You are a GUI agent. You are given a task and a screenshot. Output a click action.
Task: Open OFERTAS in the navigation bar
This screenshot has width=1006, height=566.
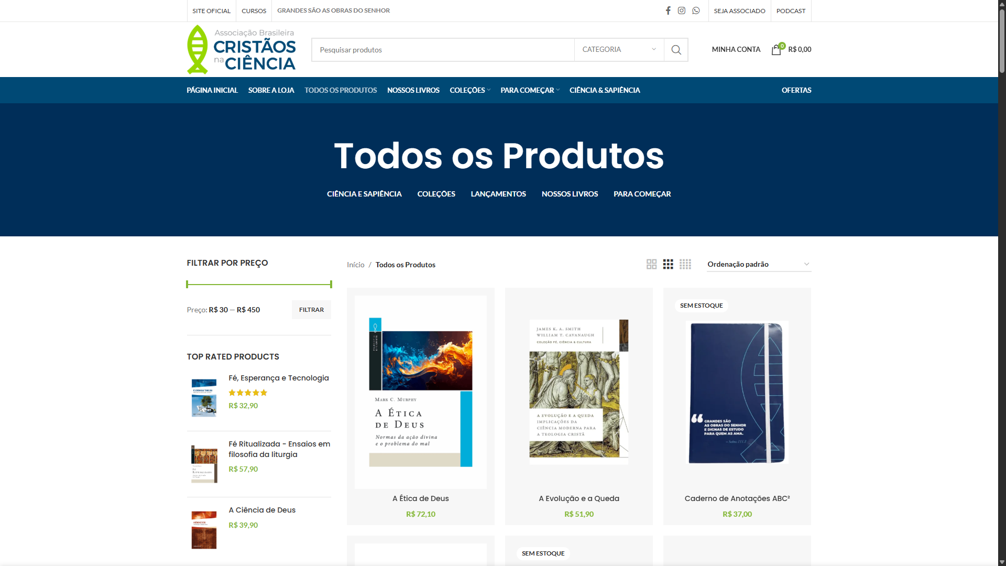pyautogui.click(x=796, y=90)
